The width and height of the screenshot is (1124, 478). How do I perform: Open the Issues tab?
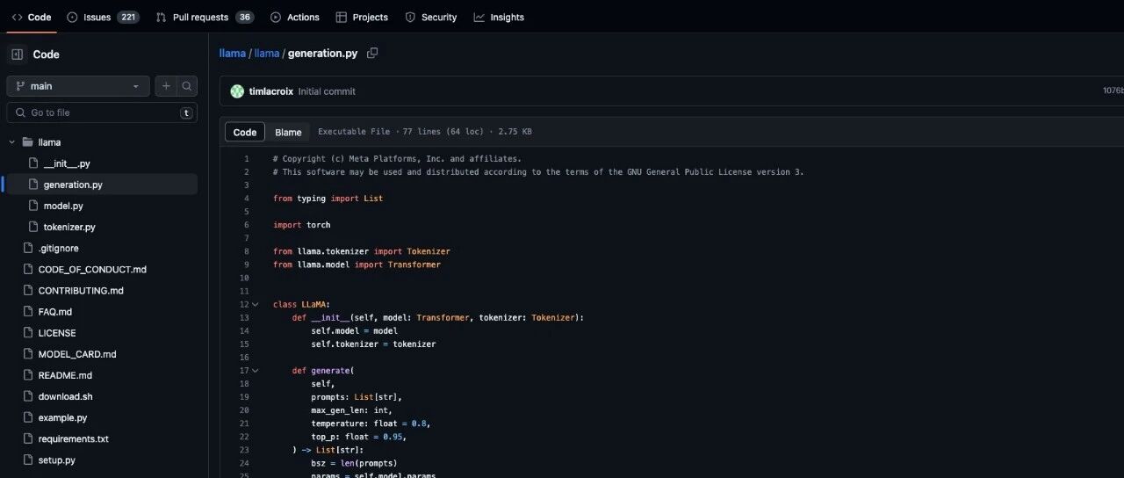pyautogui.click(x=103, y=17)
